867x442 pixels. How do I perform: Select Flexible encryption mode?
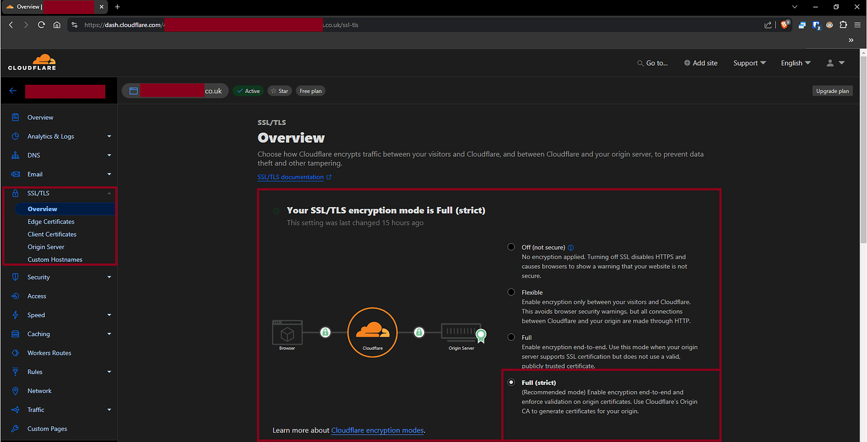click(x=511, y=292)
